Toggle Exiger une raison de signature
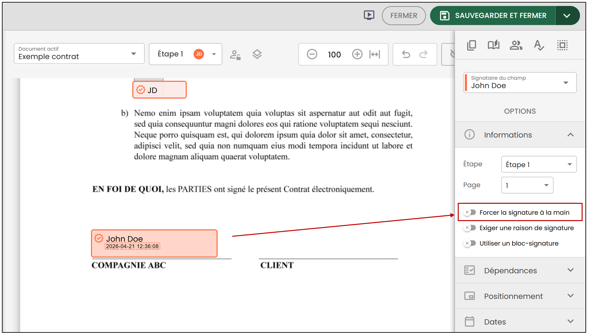The height and width of the screenshot is (335, 589). pyautogui.click(x=470, y=227)
